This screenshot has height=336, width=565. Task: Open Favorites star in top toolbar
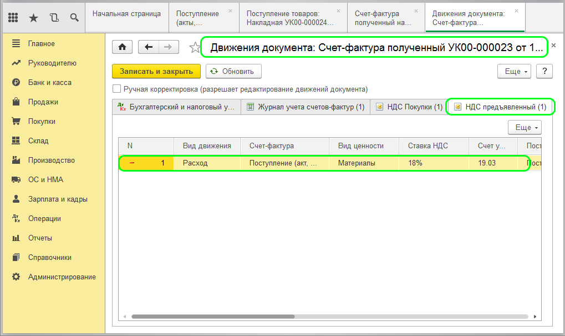pyautogui.click(x=33, y=18)
